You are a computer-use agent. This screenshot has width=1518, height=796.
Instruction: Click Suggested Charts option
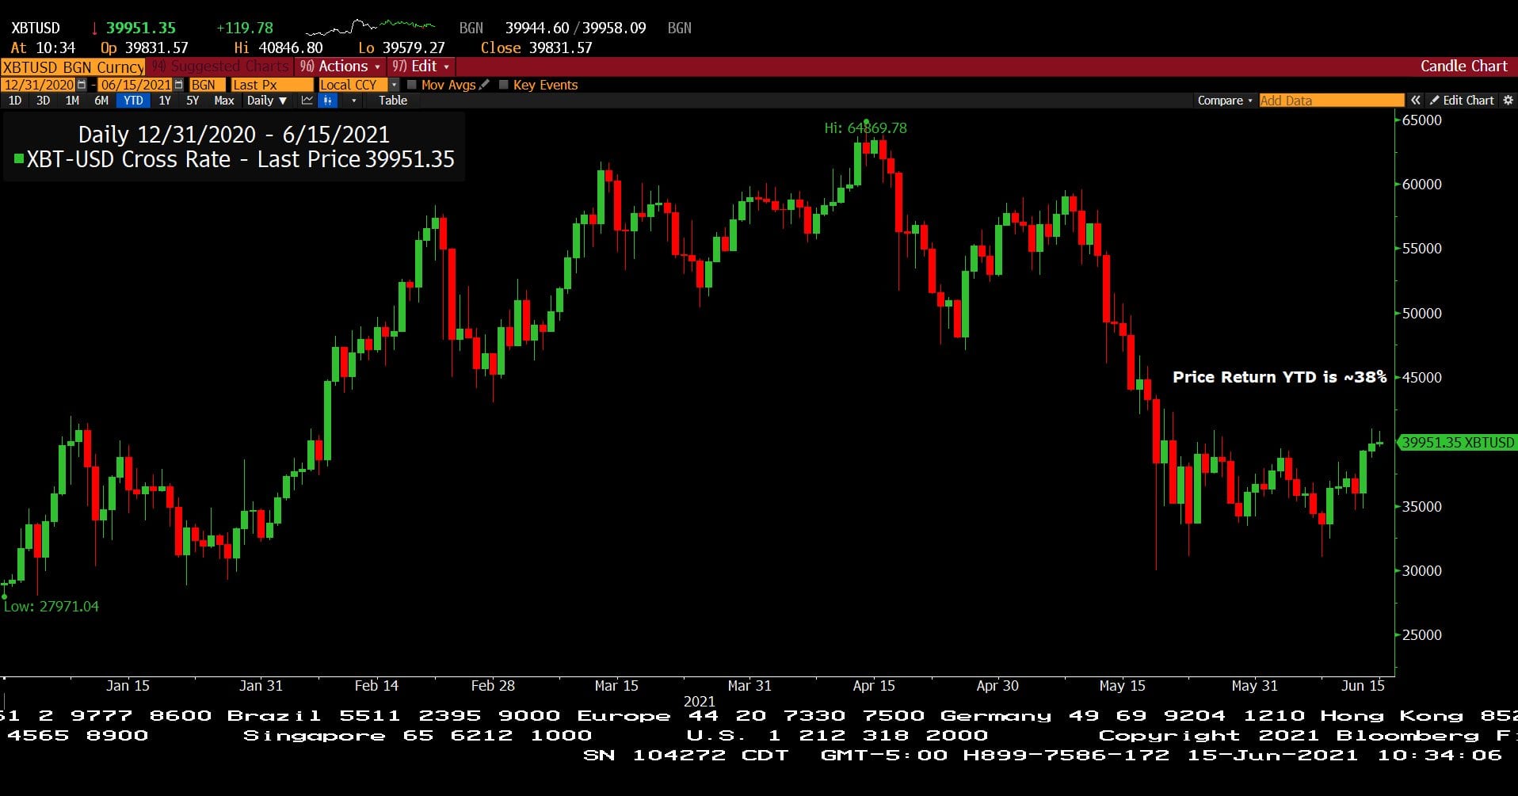(221, 67)
